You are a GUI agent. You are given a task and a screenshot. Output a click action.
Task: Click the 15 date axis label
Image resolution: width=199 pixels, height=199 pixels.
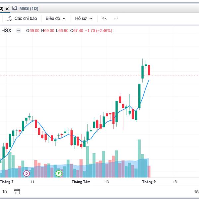click(x=175, y=182)
